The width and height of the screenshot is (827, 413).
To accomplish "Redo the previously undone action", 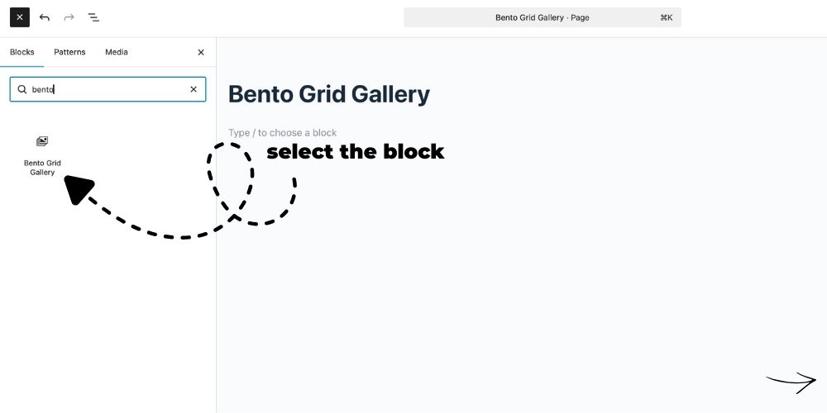I will tap(69, 17).
